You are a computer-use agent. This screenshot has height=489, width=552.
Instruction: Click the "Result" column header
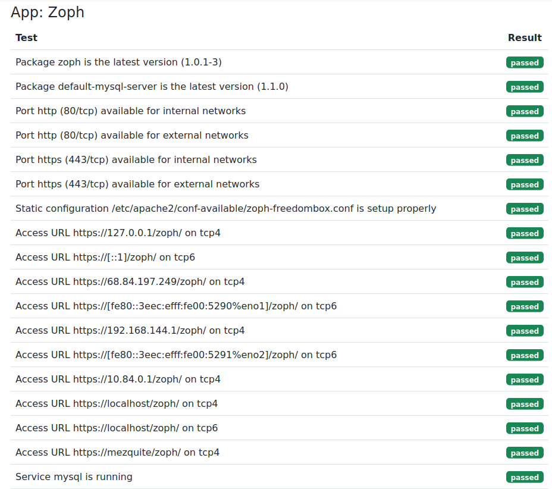pyautogui.click(x=524, y=37)
